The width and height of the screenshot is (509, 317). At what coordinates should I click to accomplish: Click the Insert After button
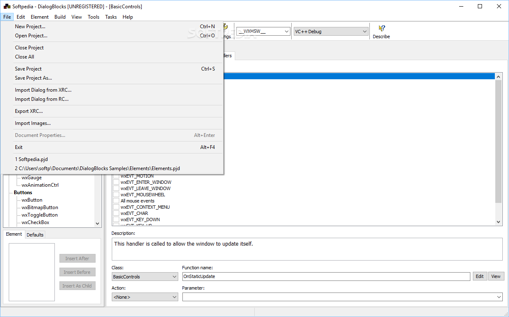pos(77,258)
